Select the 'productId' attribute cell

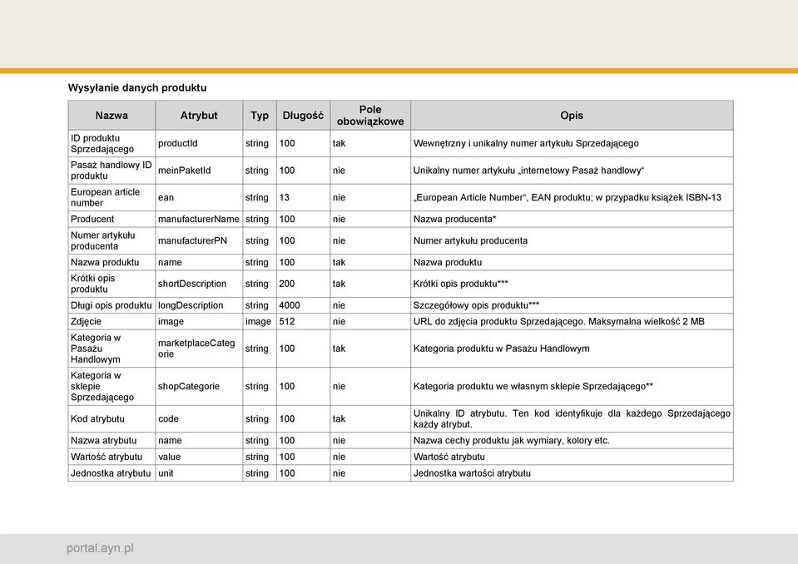coord(199,143)
